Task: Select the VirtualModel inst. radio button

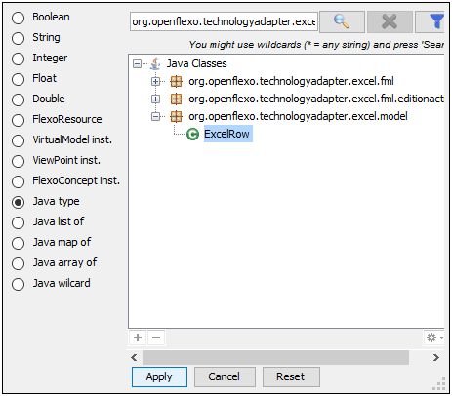Action: [x=18, y=140]
